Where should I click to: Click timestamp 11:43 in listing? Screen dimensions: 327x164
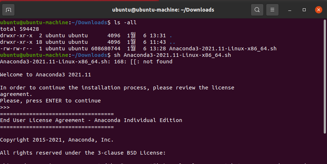pos(158,42)
